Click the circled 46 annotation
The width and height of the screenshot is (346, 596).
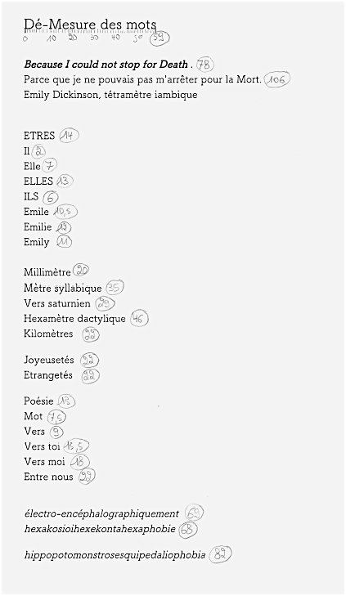139,319
